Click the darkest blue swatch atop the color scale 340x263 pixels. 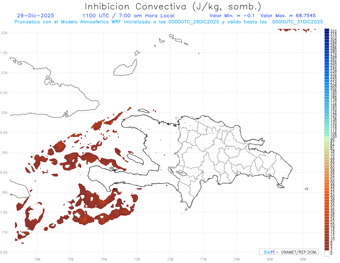click(x=327, y=30)
